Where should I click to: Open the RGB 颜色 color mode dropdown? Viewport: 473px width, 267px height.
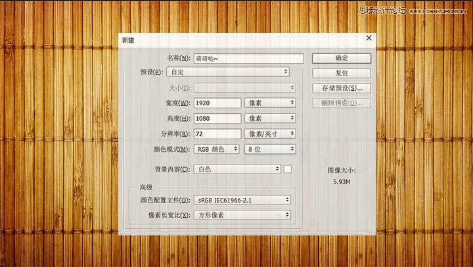click(217, 149)
